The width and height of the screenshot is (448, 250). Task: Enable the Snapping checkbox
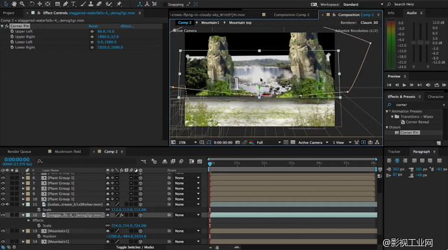(165, 5)
